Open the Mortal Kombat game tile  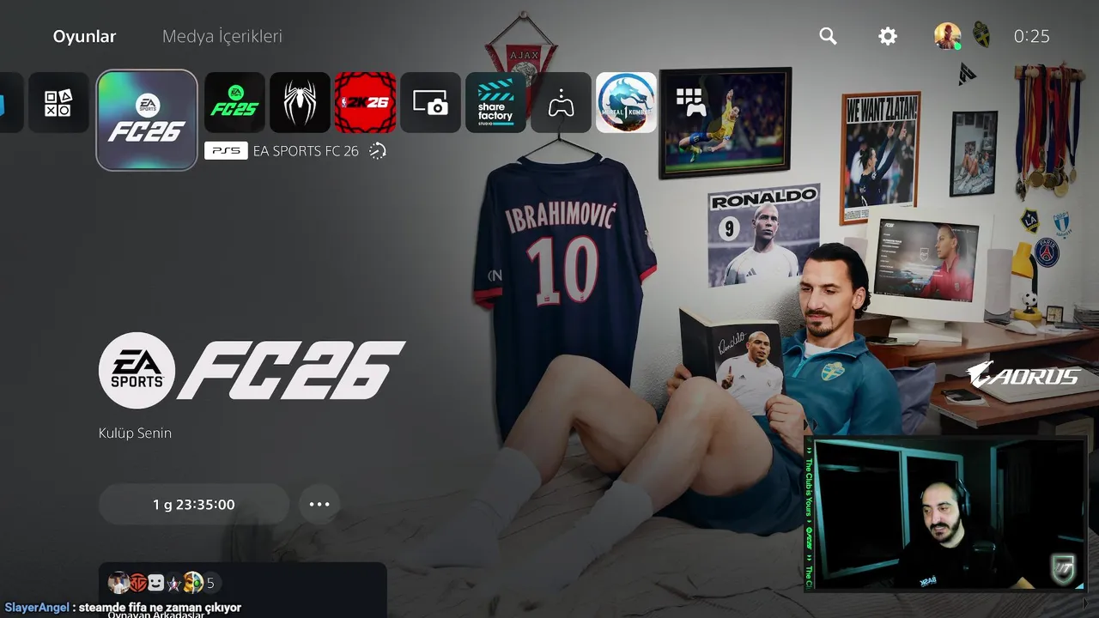coord(626,102)
